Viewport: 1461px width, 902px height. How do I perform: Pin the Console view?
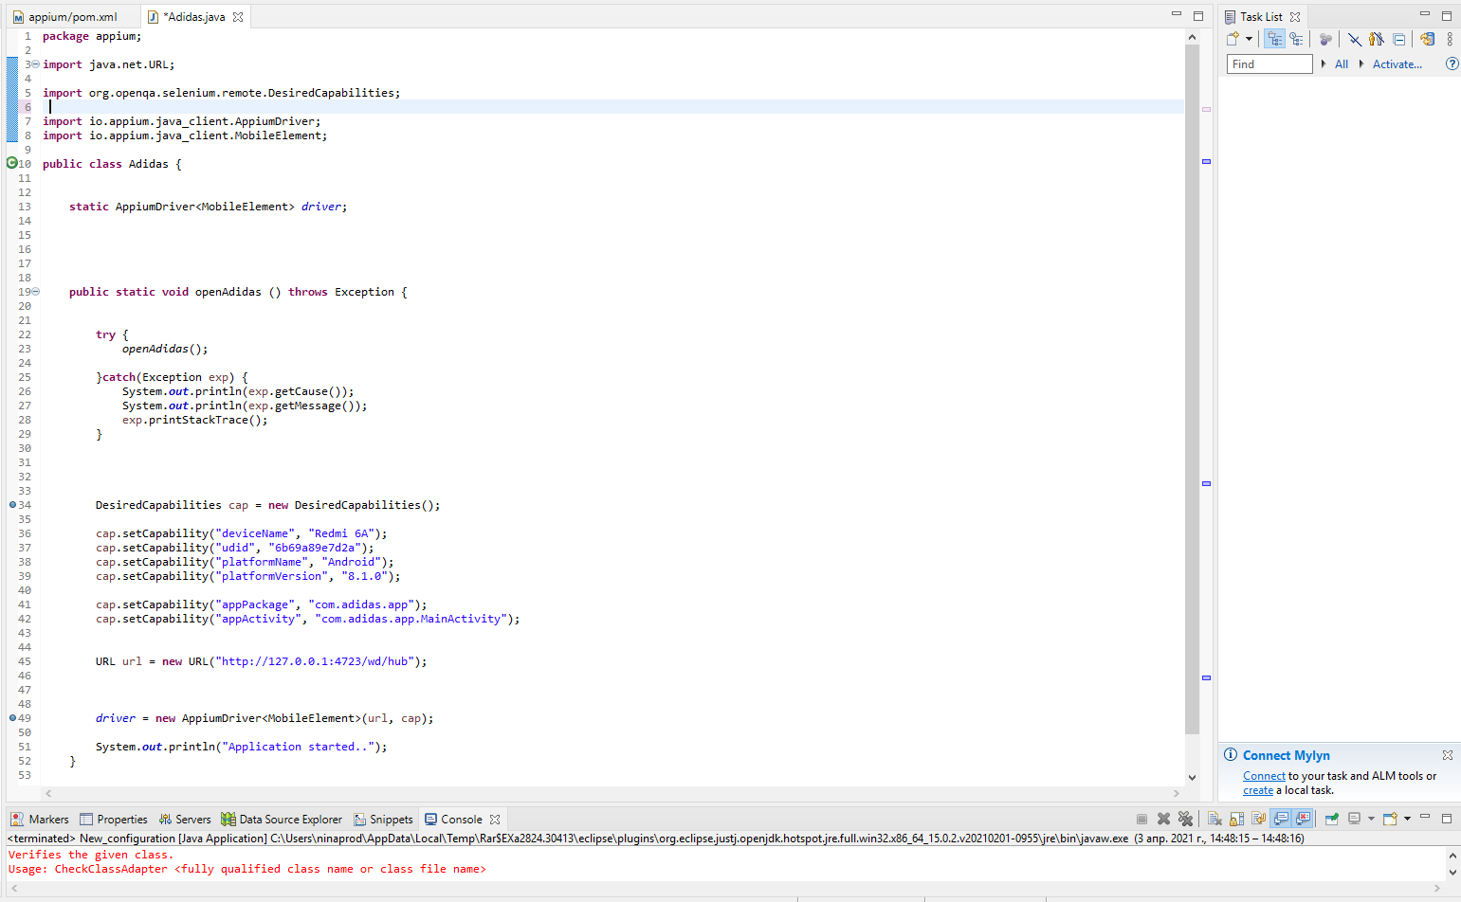[1332, 819]
